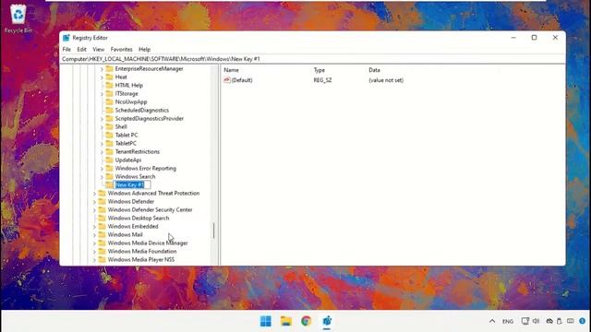Select the Windows Media Device Manager key

148,243
